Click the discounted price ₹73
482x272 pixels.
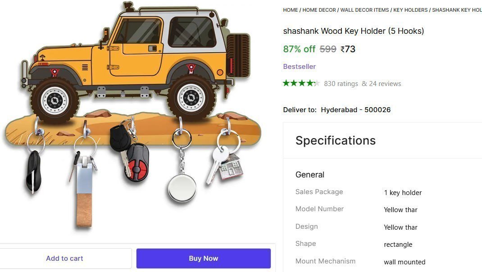(x=348, y=49)
